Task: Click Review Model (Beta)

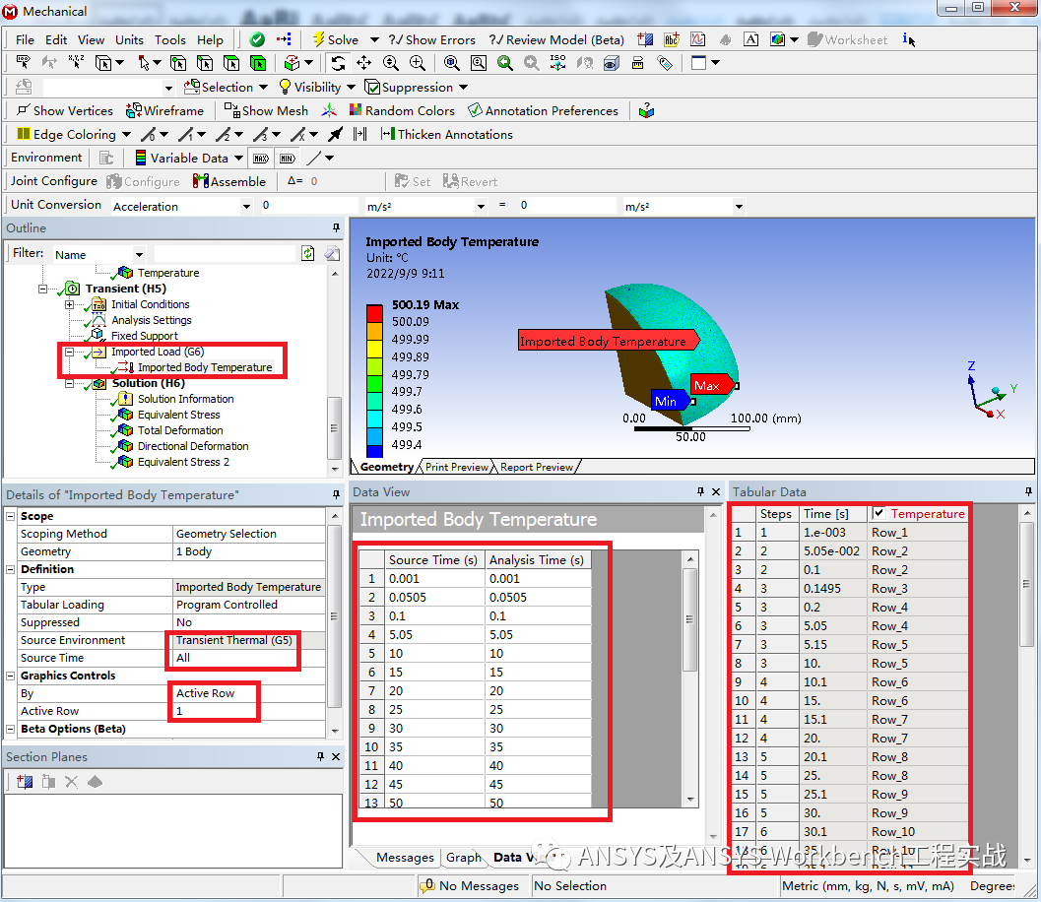Action: (557, 39)
